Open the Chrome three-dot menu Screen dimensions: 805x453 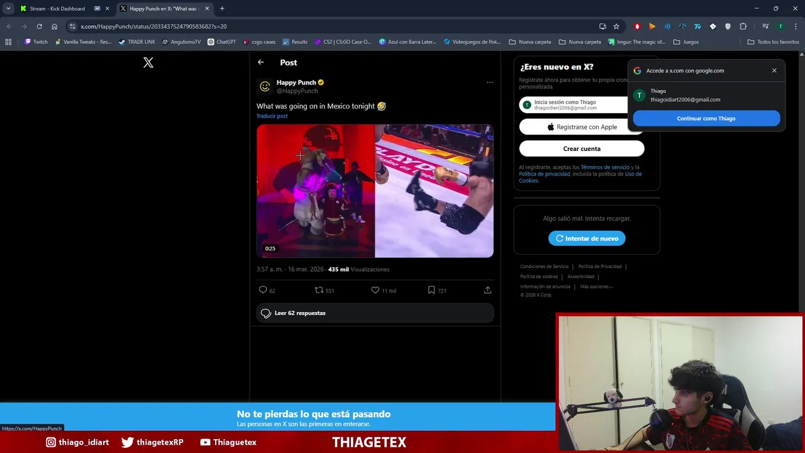coord(795,26)
